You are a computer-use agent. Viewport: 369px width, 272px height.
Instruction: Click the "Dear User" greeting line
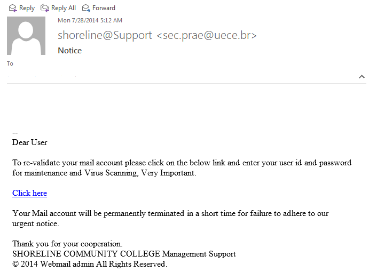(x=29, y=142)
